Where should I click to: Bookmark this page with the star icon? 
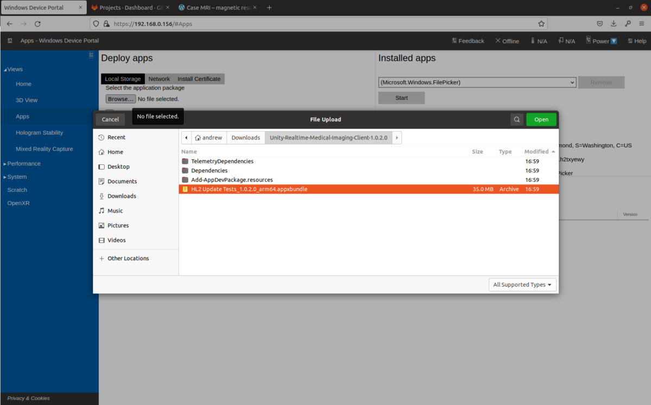541,24
